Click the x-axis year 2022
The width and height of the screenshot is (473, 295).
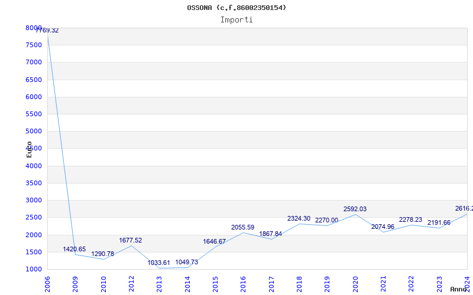(x=412, y=284)
